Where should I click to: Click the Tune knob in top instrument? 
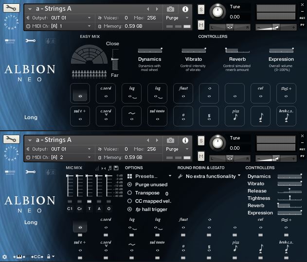tap(217, 12)
